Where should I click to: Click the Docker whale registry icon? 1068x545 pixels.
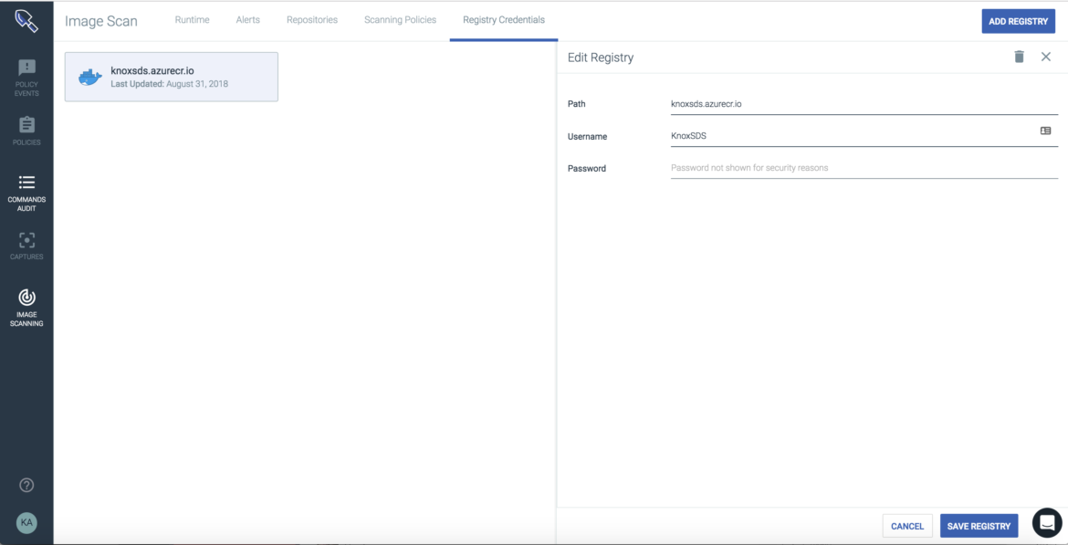tap(89, 77)
